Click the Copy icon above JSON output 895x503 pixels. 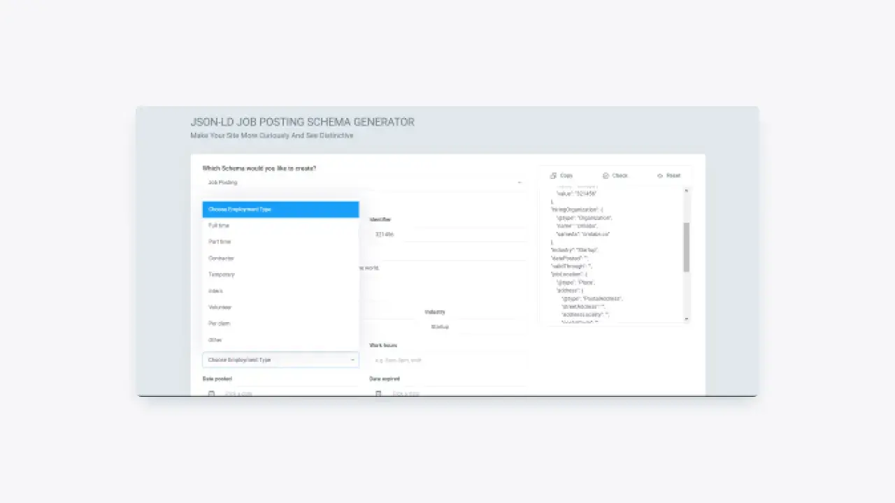(x=553, y=176)
